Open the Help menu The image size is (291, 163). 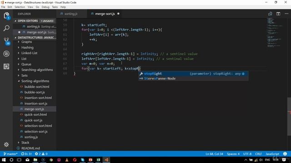(63, 7)
